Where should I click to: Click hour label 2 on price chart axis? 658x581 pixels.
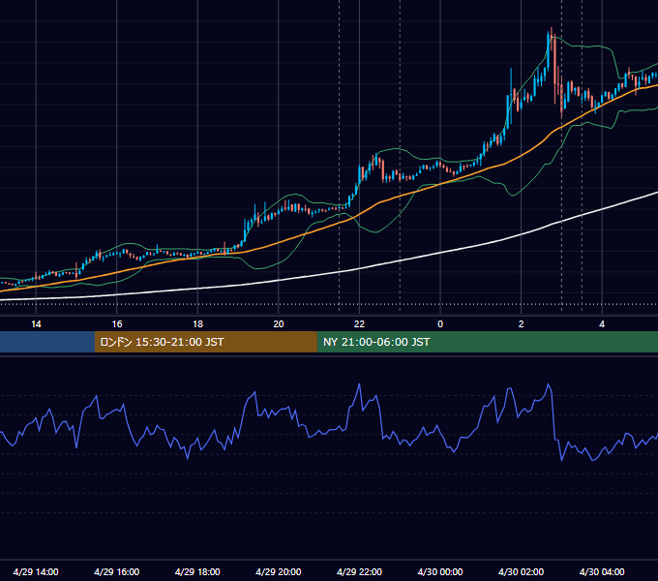[x=522, y=323]
